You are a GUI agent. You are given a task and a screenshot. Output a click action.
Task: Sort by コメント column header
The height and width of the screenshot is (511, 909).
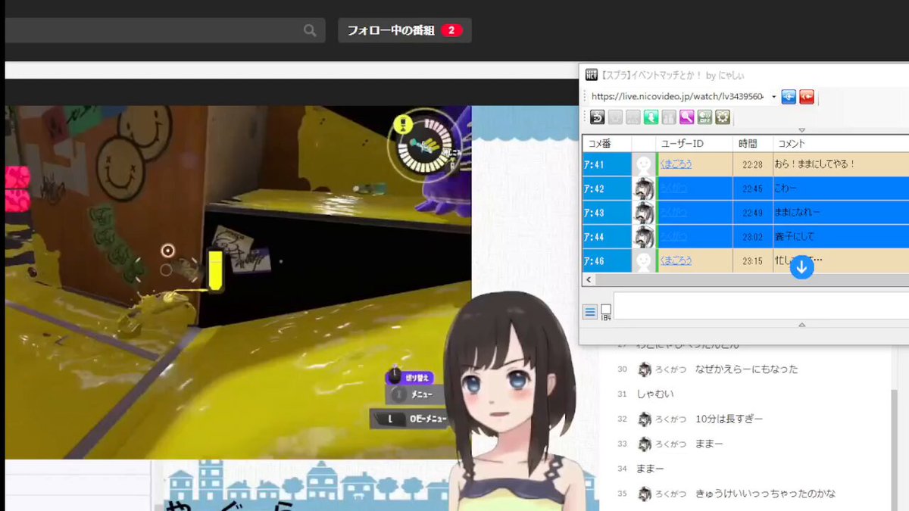(x=841, y=143)
